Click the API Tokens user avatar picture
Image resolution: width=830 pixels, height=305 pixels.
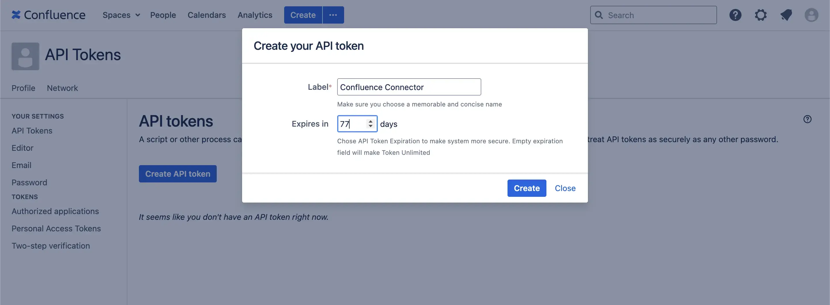pyautogui.click(x=25, y=56)
